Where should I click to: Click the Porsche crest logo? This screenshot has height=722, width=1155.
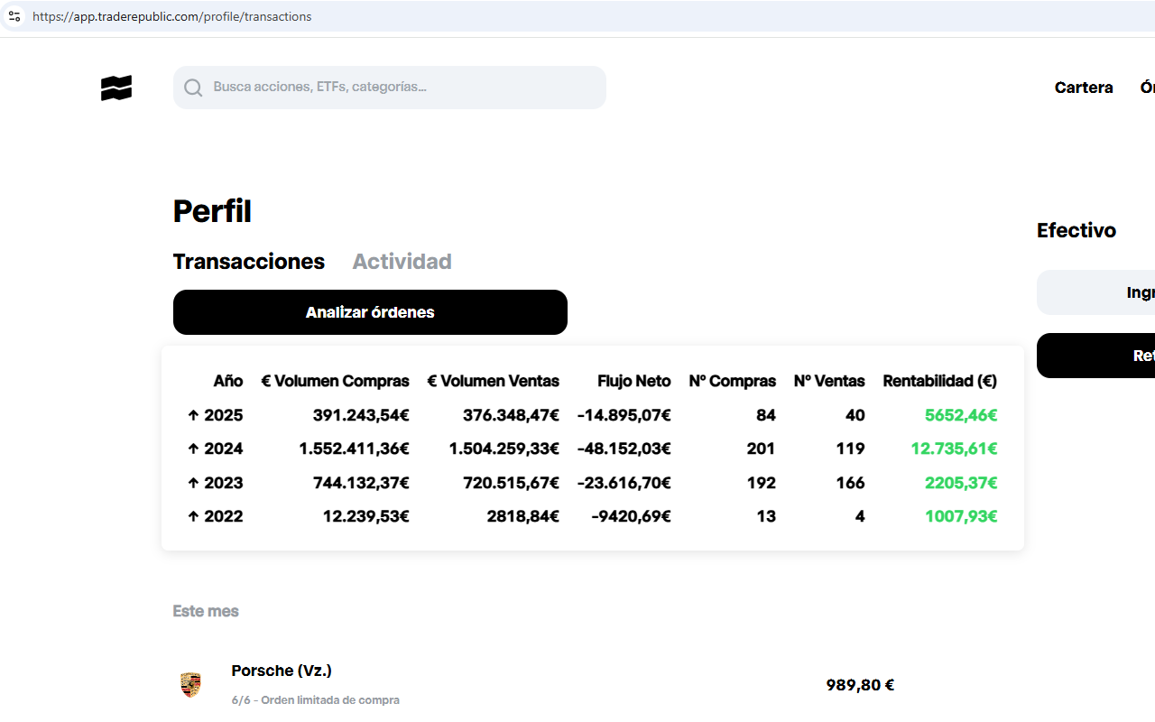(190, 685)
